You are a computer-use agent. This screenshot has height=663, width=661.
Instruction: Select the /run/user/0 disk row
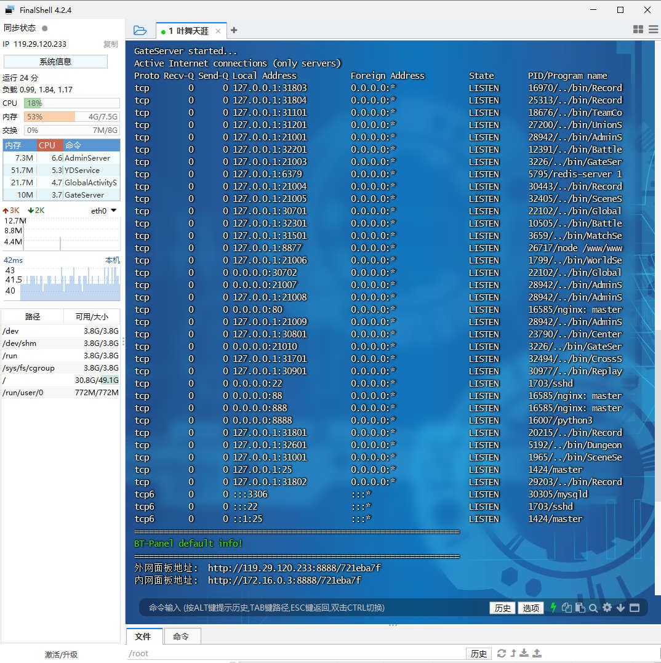60,392
